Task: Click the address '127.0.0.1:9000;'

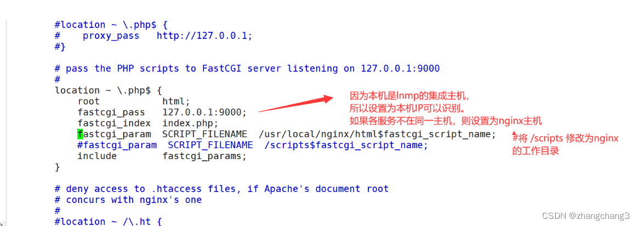Action: click(x=204, y=112)
